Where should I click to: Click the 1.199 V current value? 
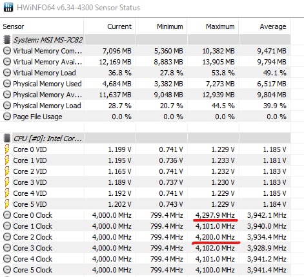tap(119, 149)
